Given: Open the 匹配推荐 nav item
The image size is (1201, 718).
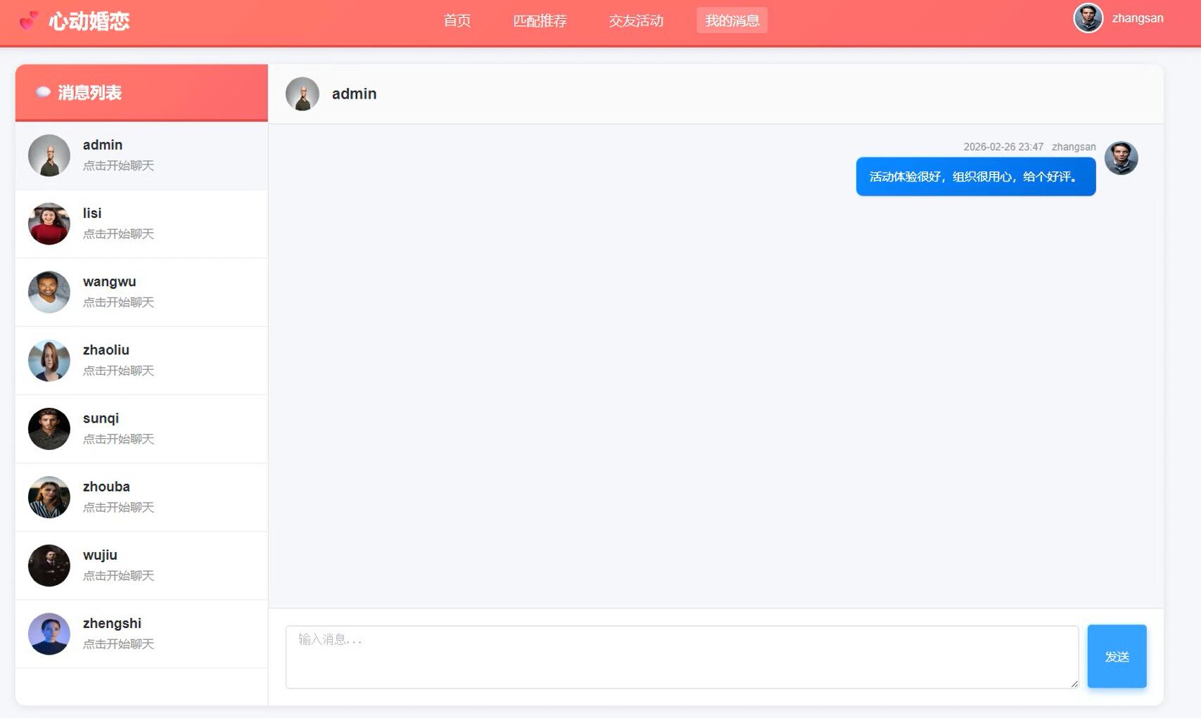Looking at the screenshot, I should [x=540, y=20].
